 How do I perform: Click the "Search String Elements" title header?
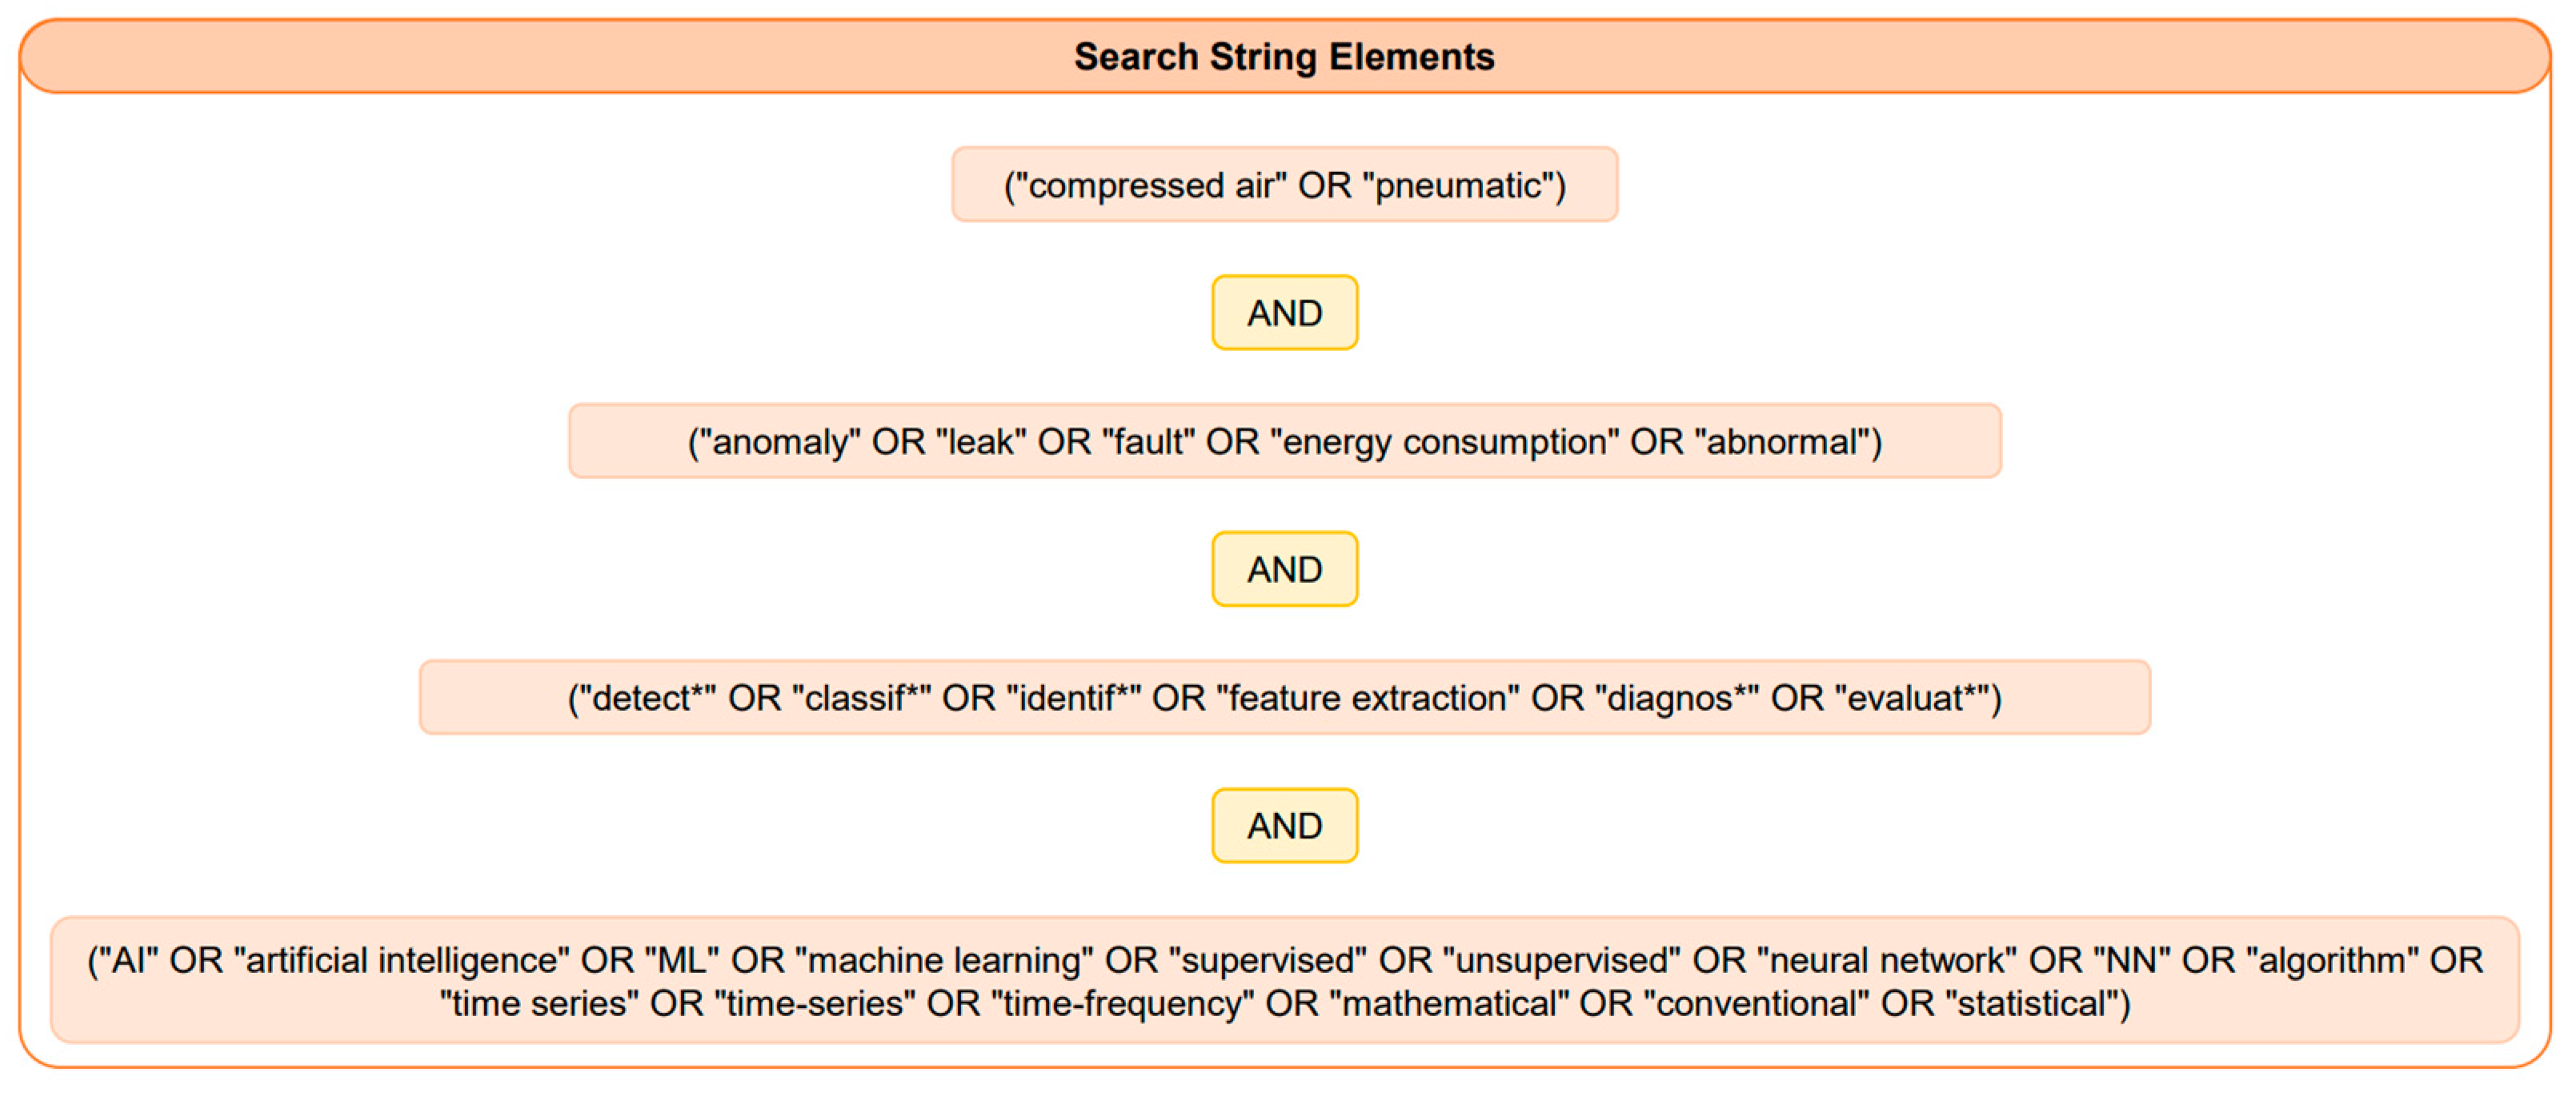pyautogui.click(x=1284, y=57)
